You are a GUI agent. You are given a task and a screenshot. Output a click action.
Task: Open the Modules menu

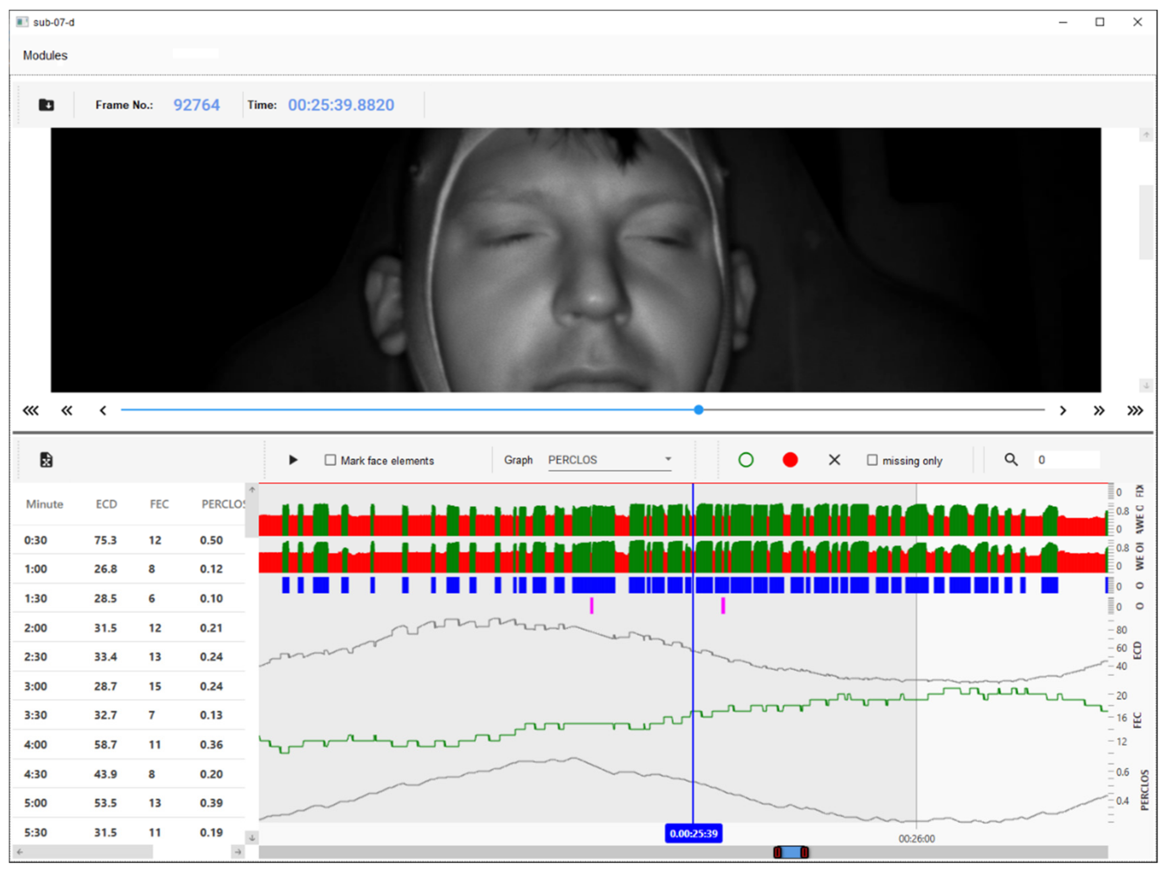(x=45, y=55)
